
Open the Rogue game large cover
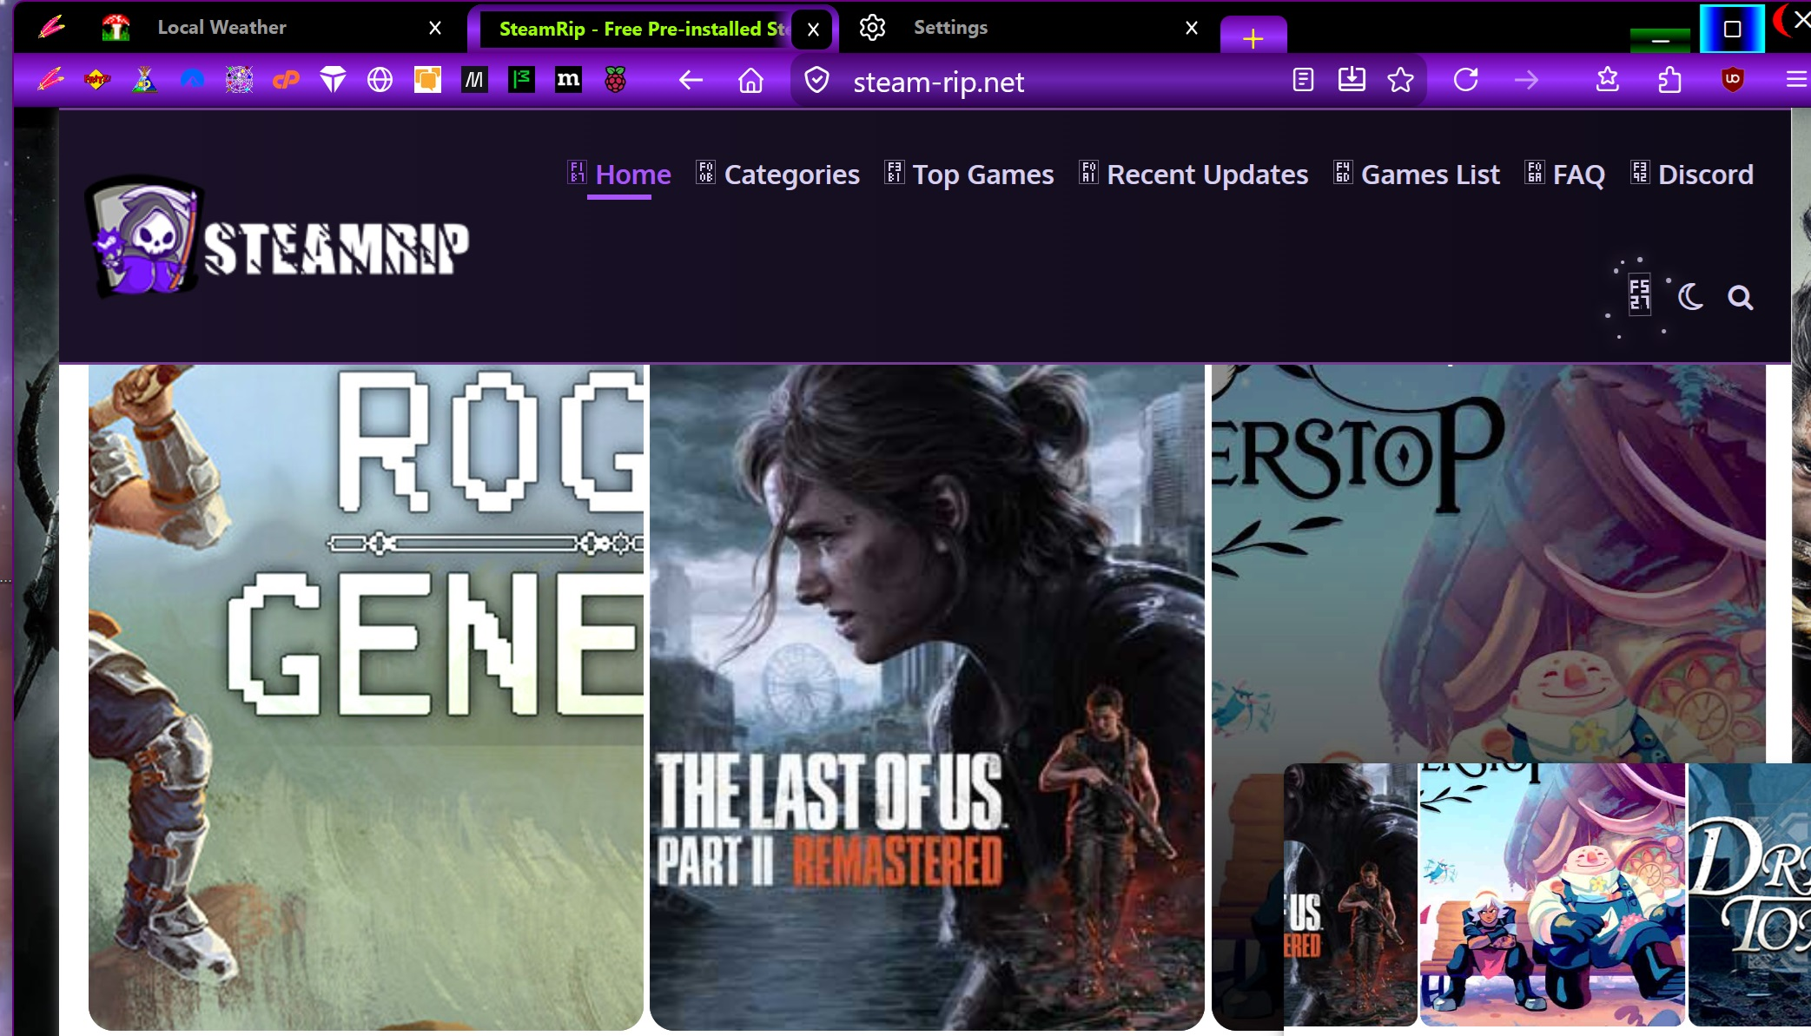tap(366, 697)
